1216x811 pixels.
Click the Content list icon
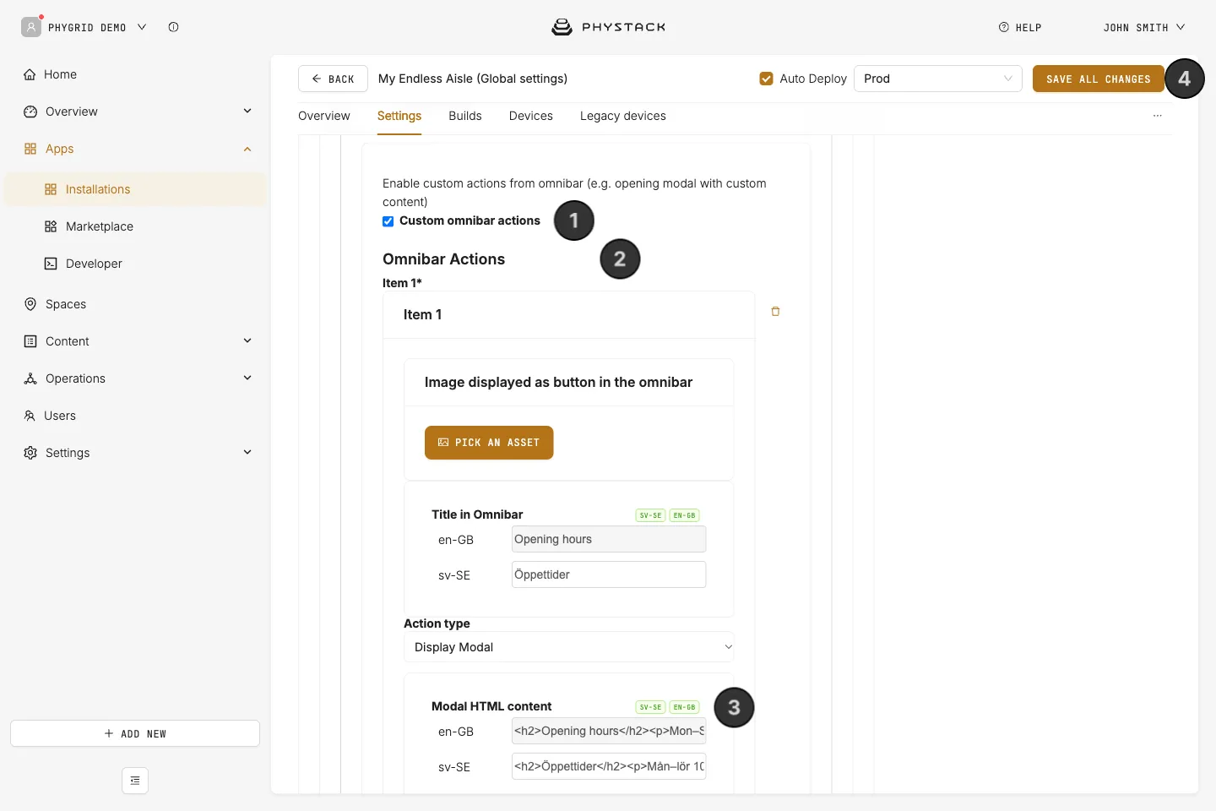point(30,341)
